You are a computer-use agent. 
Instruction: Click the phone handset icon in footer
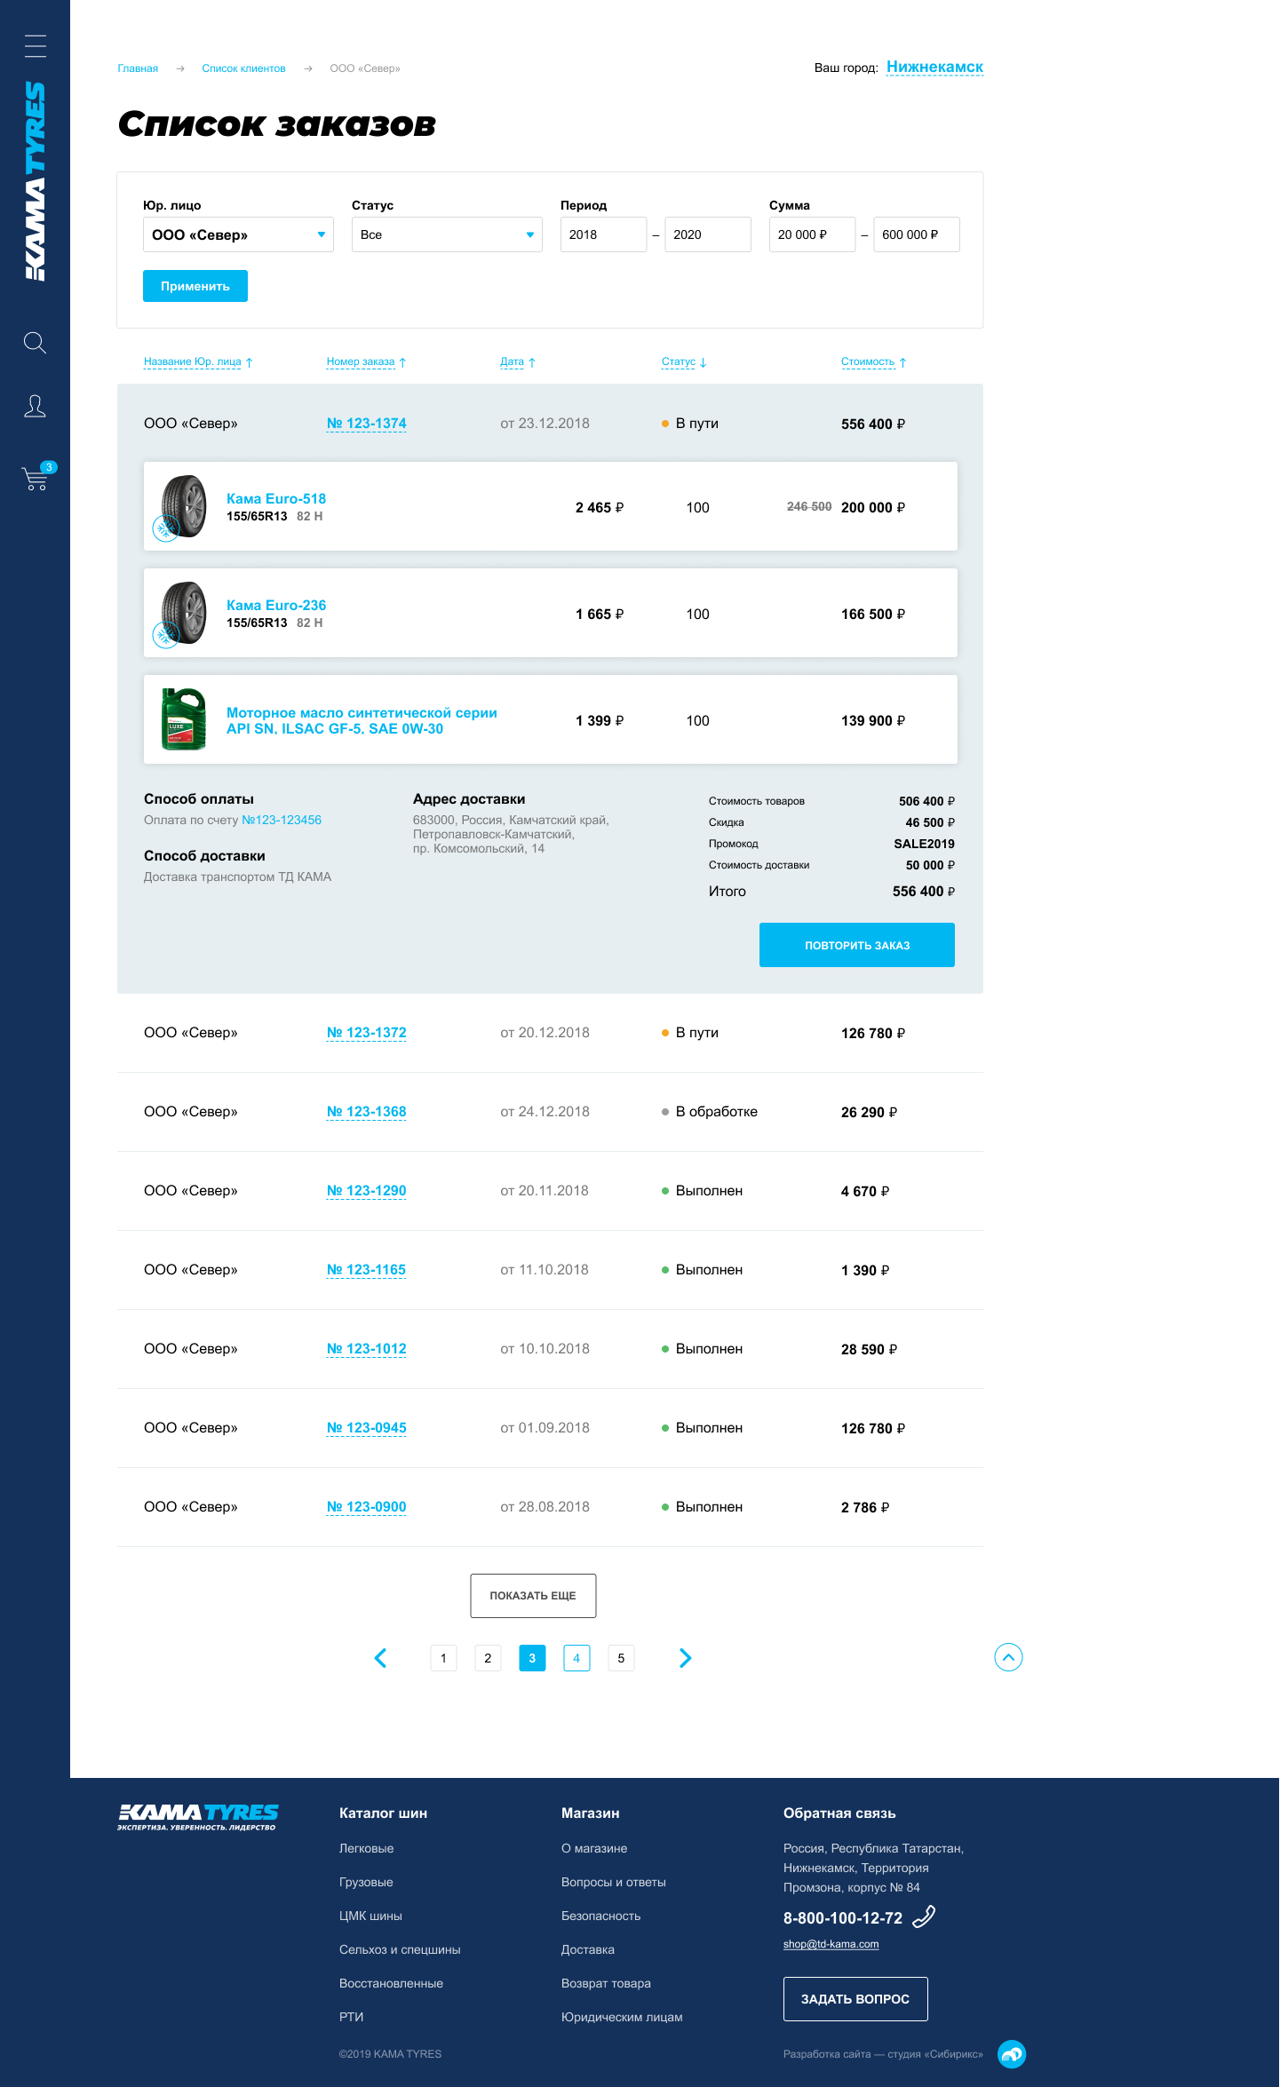point(924,1916)
